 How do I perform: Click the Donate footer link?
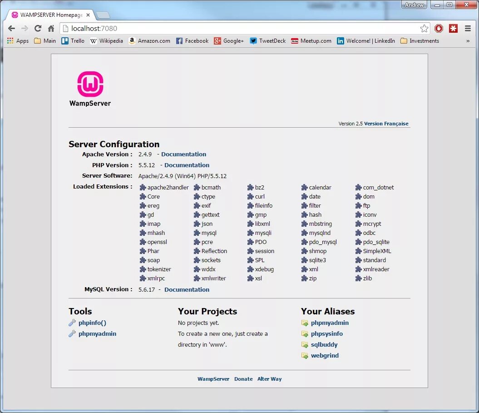click(243, 379)
